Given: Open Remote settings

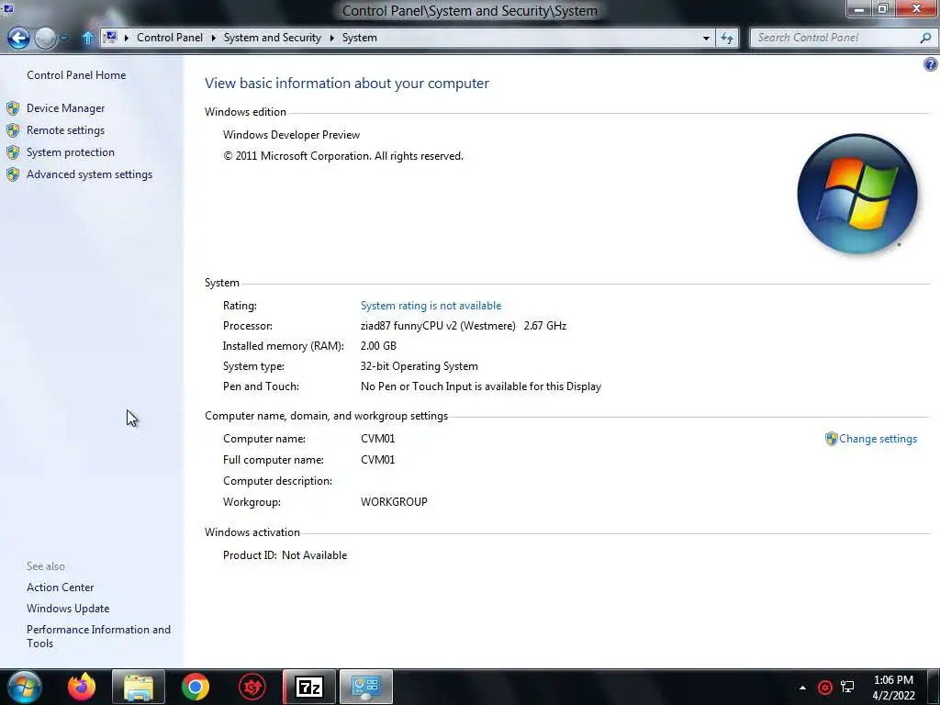Looking at the screenshot, I should [65, 130].
